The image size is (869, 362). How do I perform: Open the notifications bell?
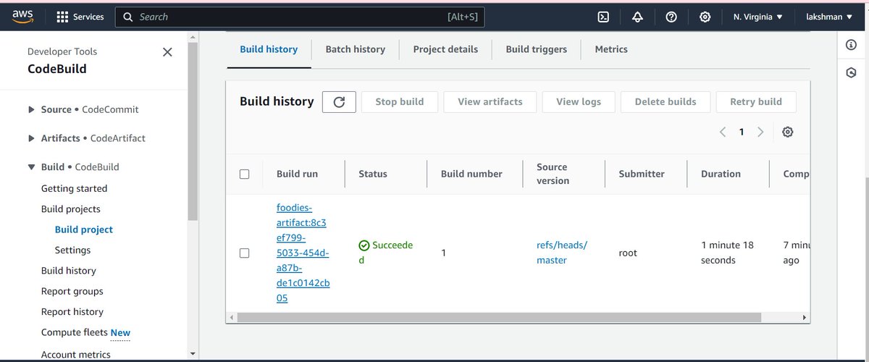(637, 17)
